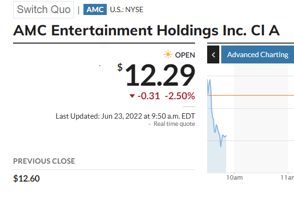The height and width of the screenshot is (199, 294).
Task: Click the -2.50% percent change value
Action: click(x=180, y=96)
